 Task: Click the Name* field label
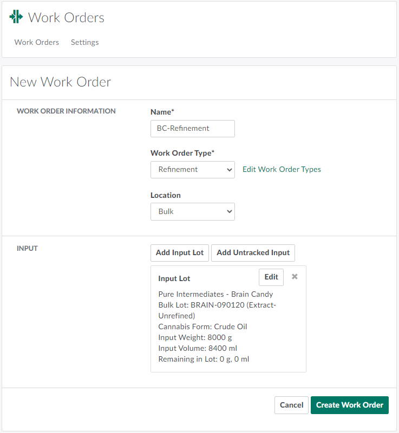(x=162, y=112)
